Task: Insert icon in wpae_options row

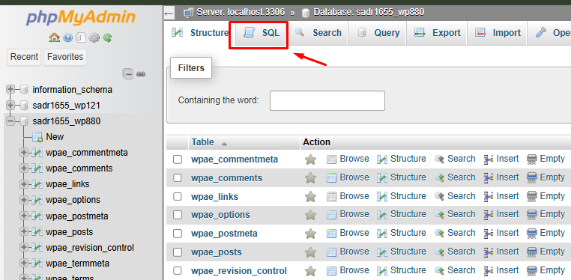Action: click(489, 215)
